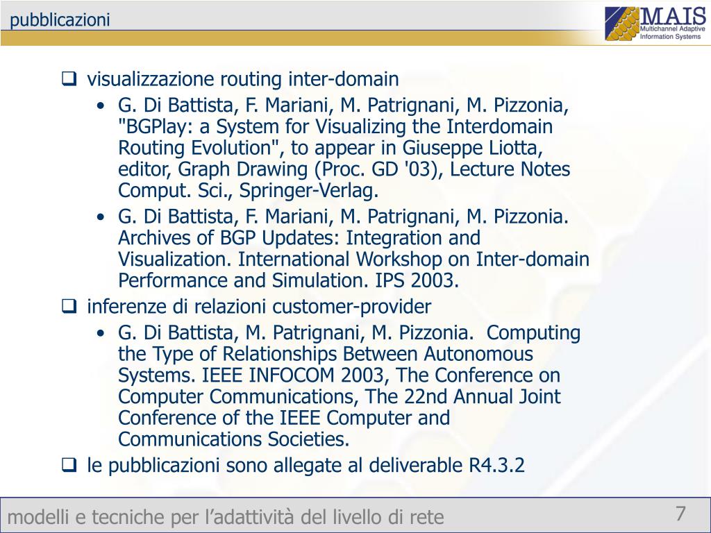Click the author line ending with 'M. Pizzonia.' under the BGPlay entry

pyautogui.click(x=343, y=217)
